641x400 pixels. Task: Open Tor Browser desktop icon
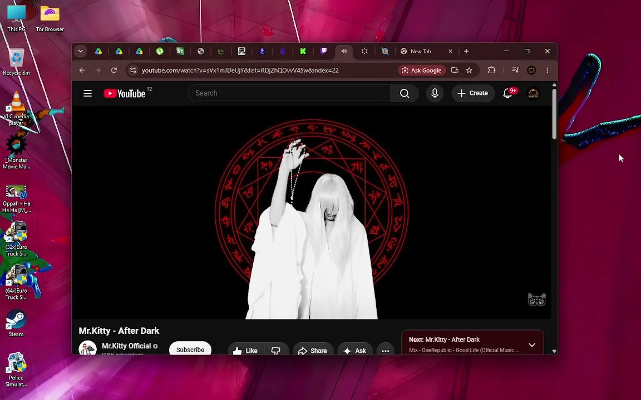click(x=50, y=18)
